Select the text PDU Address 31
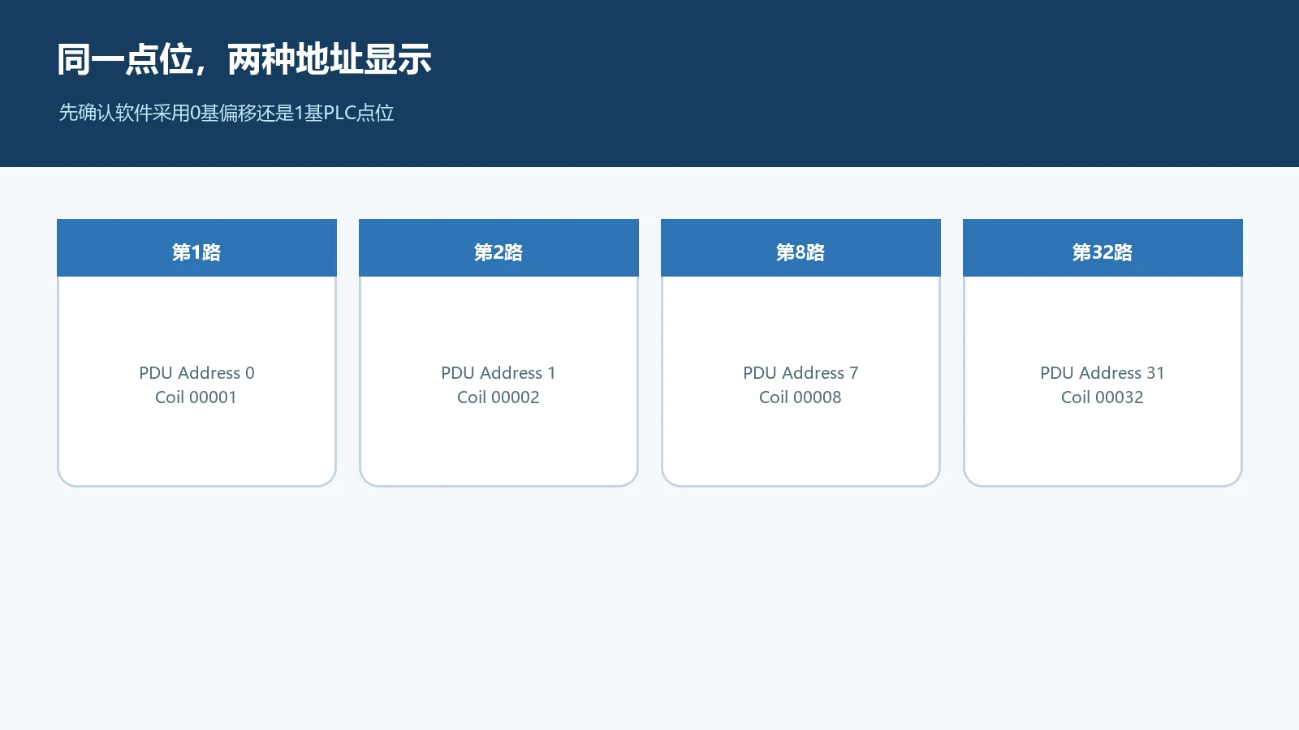The width and height of the screenshot is (1299, 730). pyautogui.click(x=1103, y=373)
